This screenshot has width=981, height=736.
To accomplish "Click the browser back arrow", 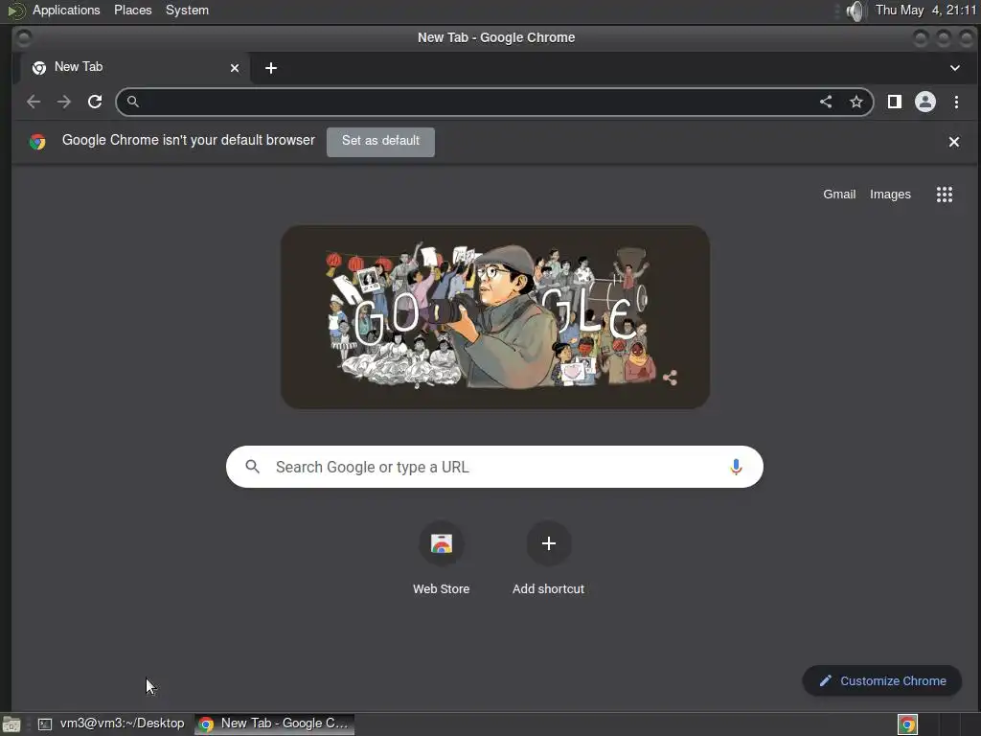I will click(34, 102).
